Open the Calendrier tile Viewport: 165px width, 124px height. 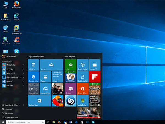(x=33, y=65)
